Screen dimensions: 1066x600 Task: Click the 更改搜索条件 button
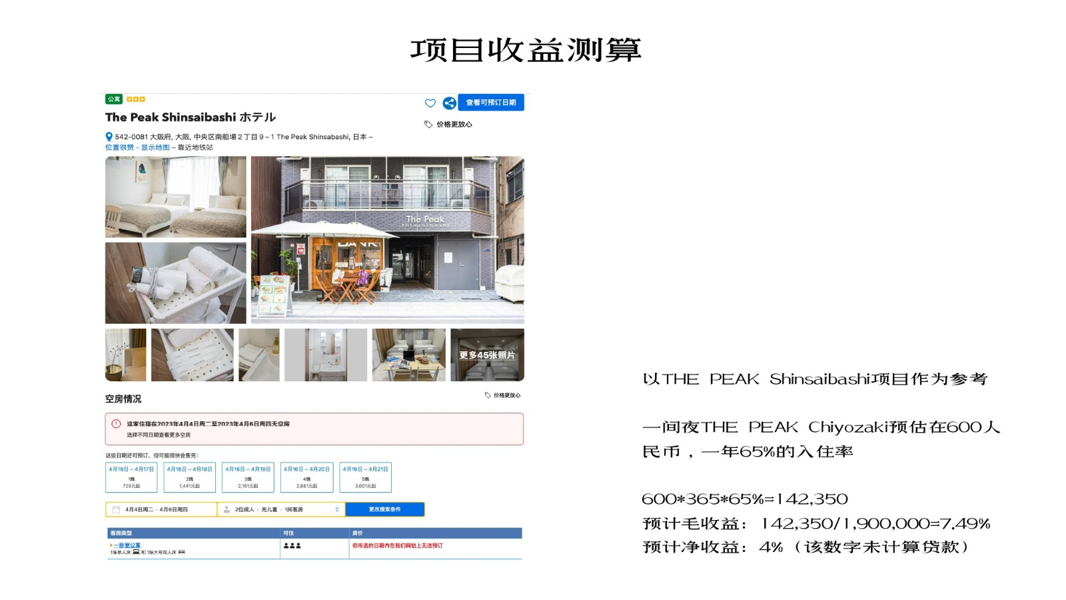[384, 509]
